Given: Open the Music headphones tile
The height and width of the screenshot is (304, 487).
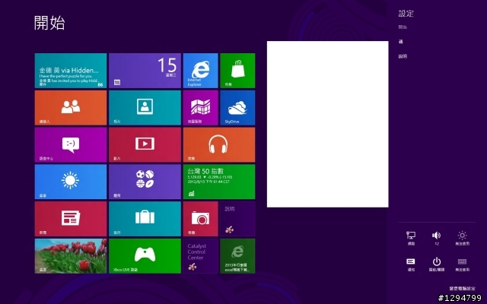Looking at the screenshot, I should point(219,145).
